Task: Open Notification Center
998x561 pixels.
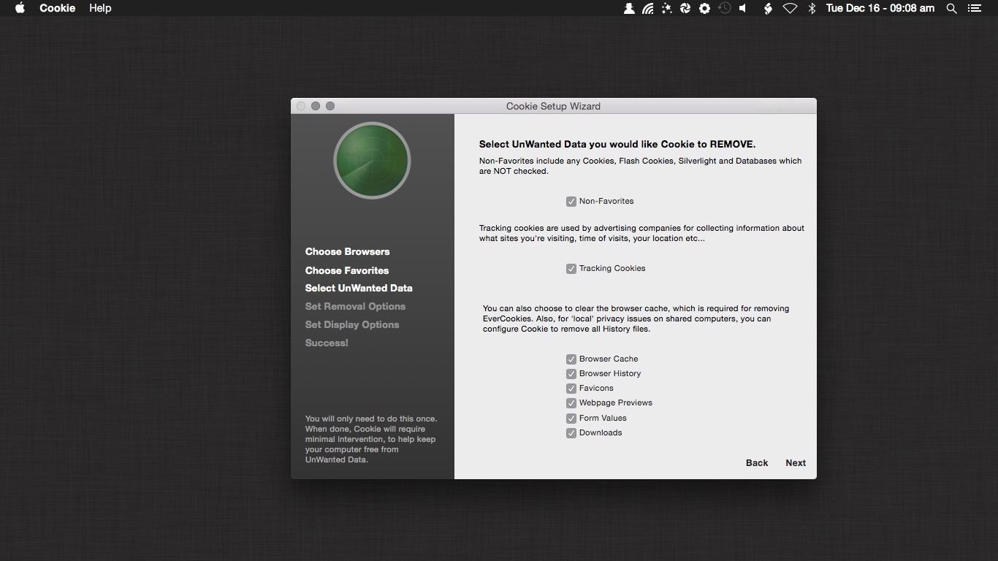Action: (x=974, y=8)
